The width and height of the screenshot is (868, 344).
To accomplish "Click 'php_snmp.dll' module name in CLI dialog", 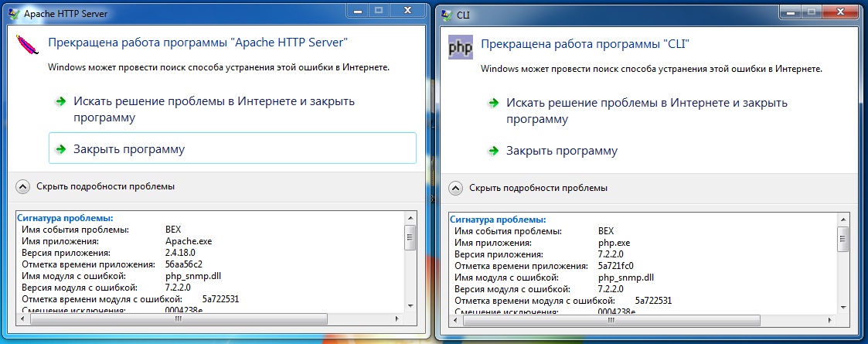I will (x=626, y=277).
